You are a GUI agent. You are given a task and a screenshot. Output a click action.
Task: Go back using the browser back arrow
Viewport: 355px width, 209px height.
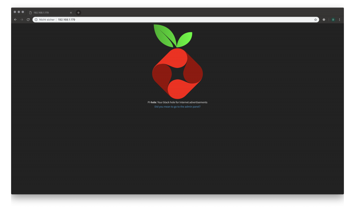15,20
